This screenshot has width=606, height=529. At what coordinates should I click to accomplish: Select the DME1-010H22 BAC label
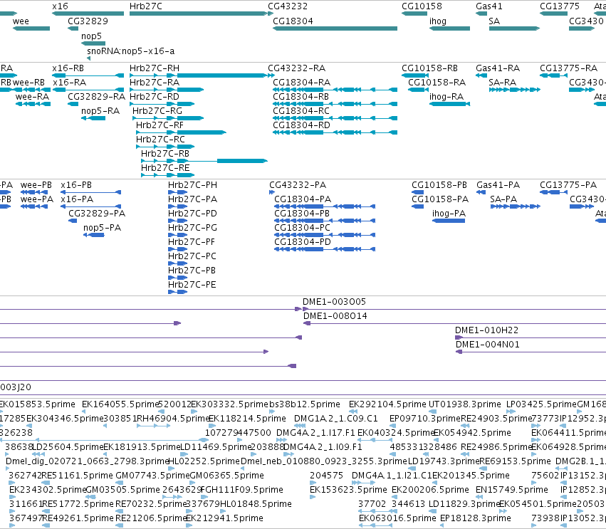tap(486, 330)
